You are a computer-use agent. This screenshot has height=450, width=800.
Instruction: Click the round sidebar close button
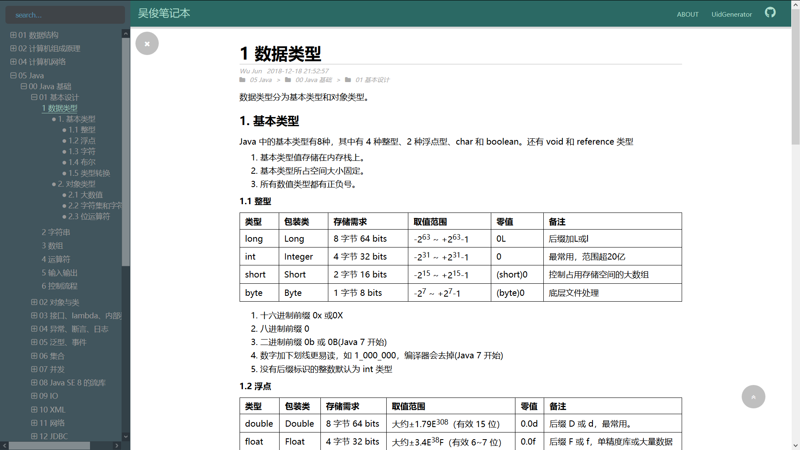[147, 43]
